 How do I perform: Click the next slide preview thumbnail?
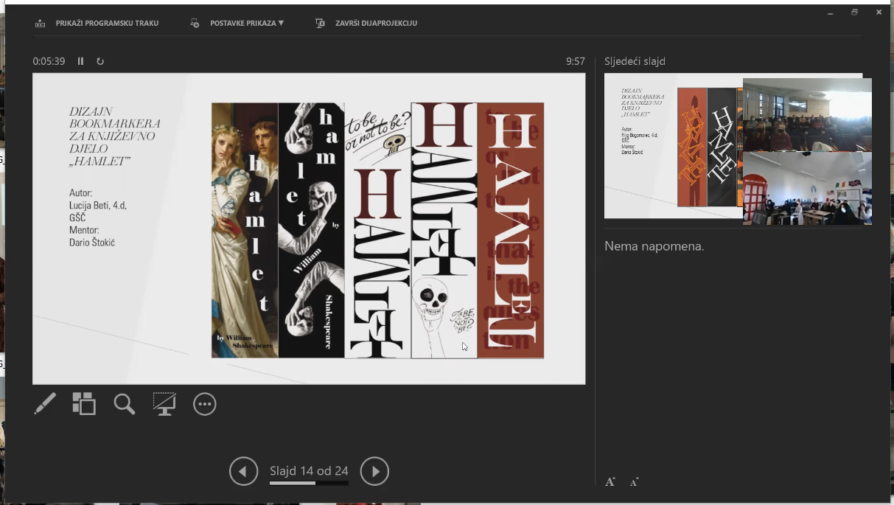click(x=673, y=146)
